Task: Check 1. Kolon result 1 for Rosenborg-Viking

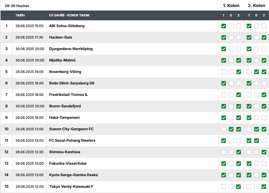Action: tap(224, 72)
